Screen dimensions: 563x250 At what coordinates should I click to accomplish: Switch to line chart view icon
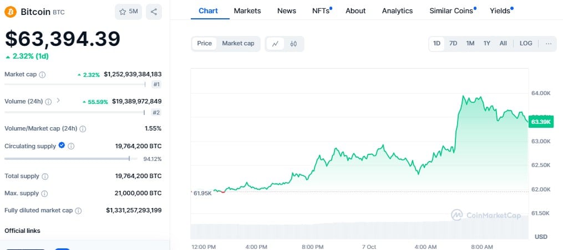tap(275, 44)
